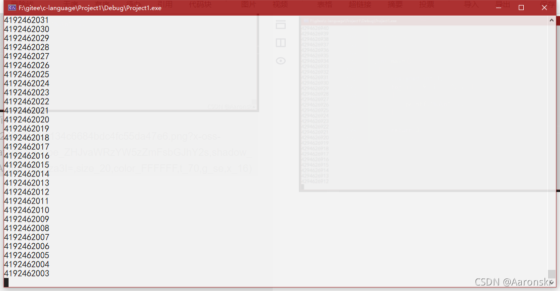Click the output line 4192462026
Screen dimensions: 560x291
pos(27,66)
